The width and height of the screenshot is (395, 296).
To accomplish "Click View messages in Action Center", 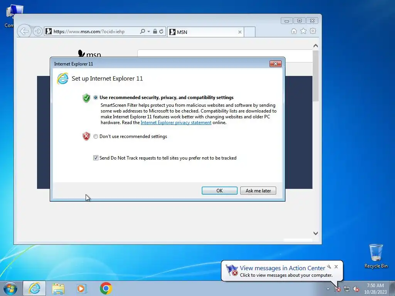I will 282,268.
